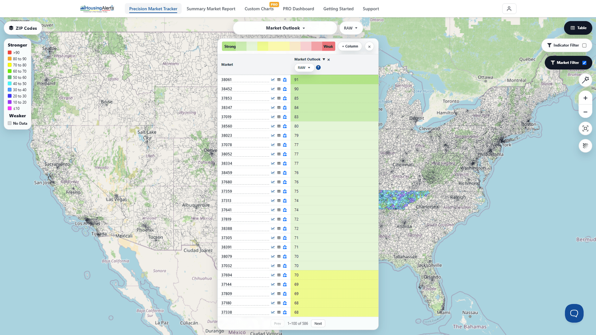Open the chart icon for ZIP 37641
Image resolution: width=596 pixels, height=335 pixels.
click(273, 210)
